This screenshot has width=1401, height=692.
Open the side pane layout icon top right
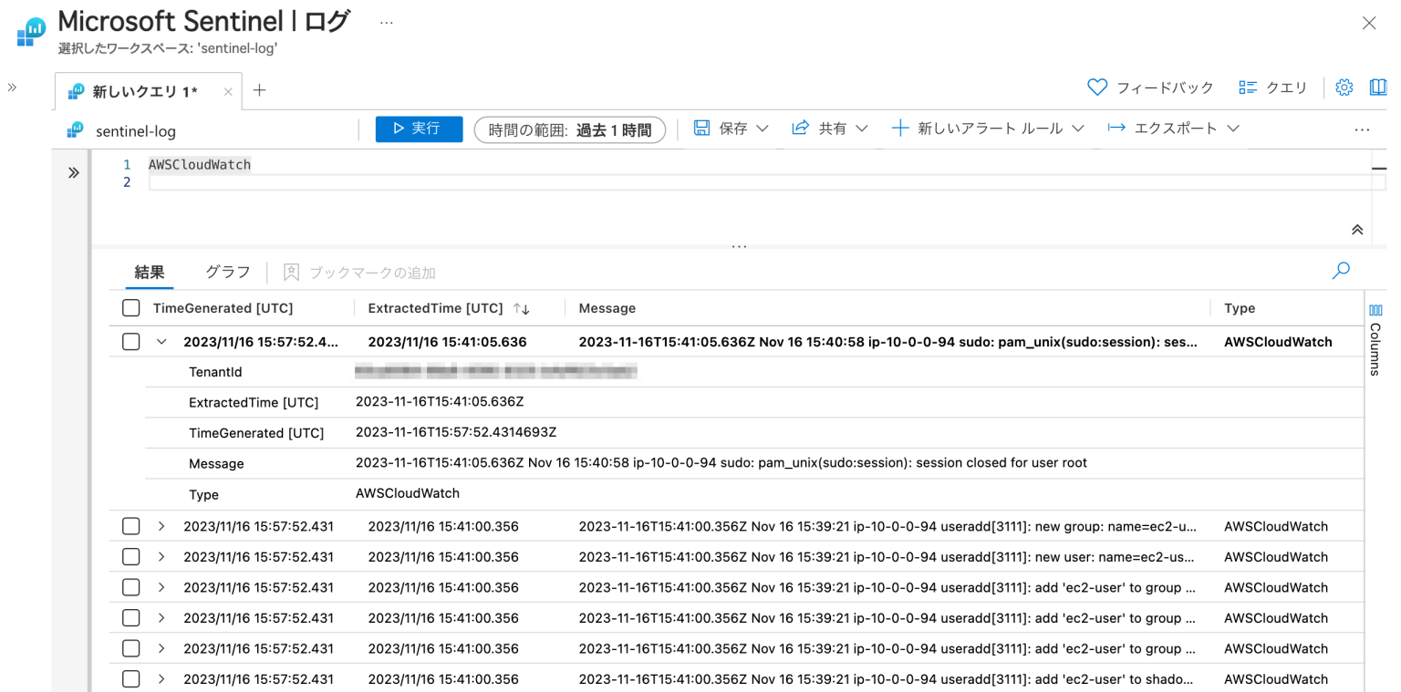tap(1378, 87)
